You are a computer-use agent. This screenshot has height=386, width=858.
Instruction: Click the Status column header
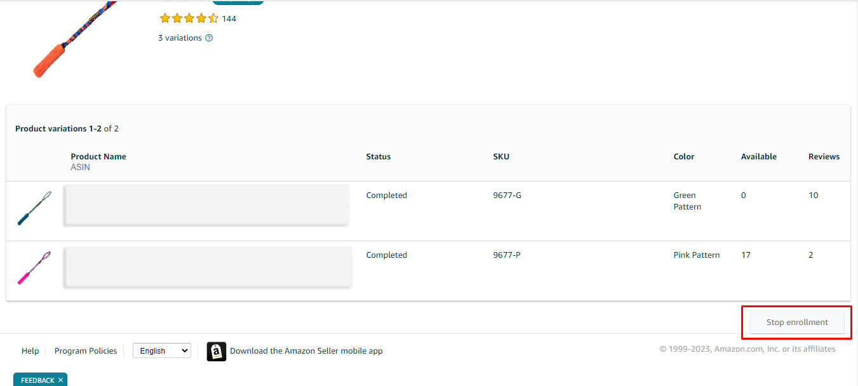pyautogui.click(x=379, y=157)
